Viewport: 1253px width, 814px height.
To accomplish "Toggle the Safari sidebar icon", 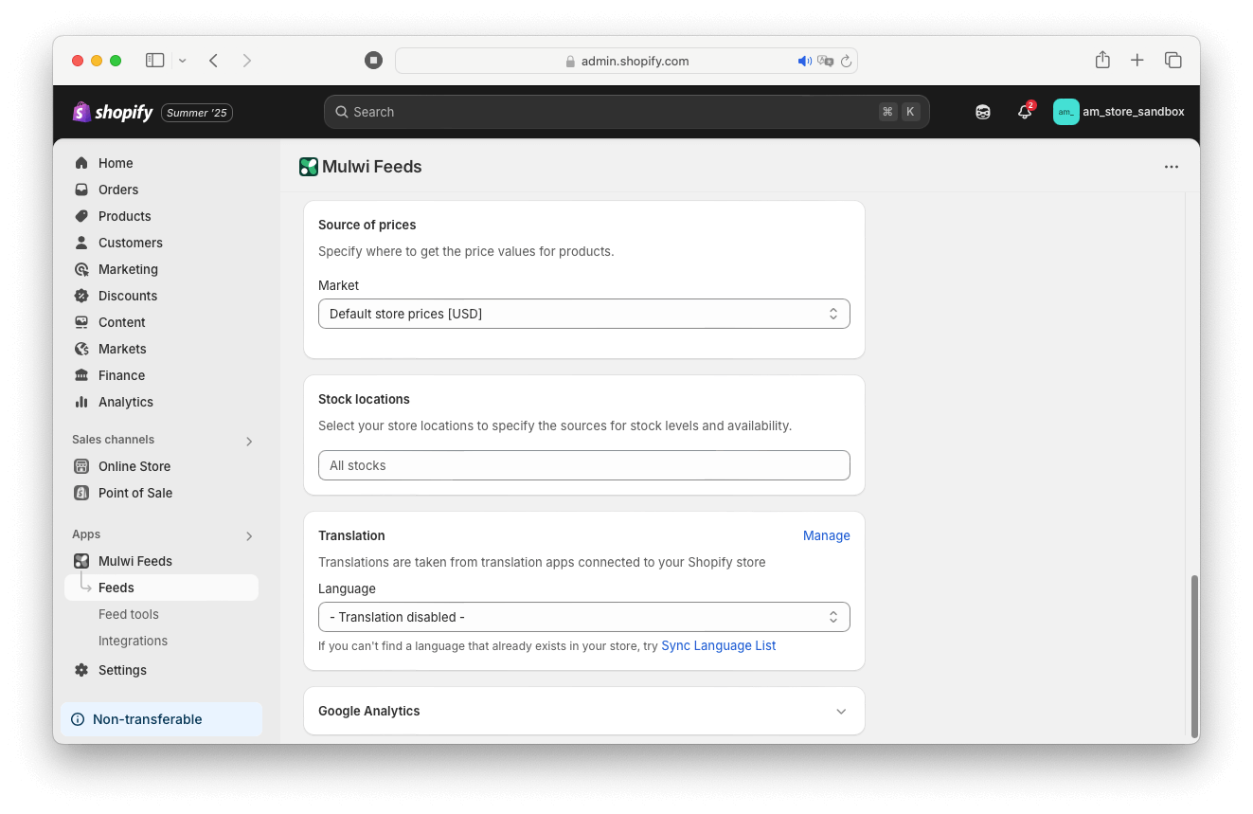I will point(154,61).
